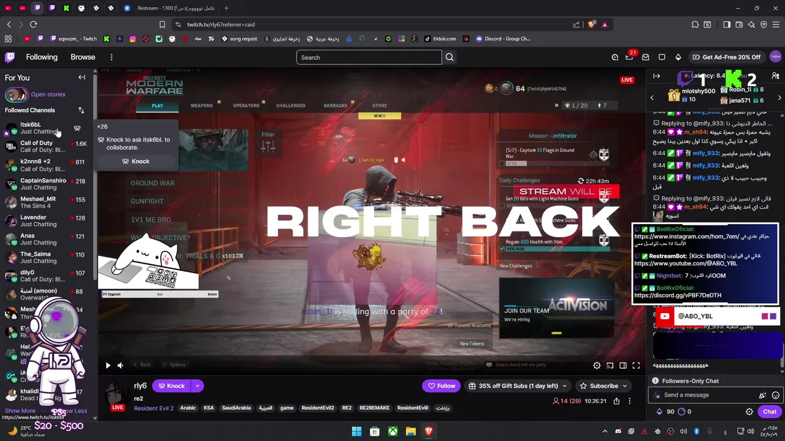Open CaptainSanshiro channel
Viewport: 785px width, 441px height.
click(x=46, y=184)
